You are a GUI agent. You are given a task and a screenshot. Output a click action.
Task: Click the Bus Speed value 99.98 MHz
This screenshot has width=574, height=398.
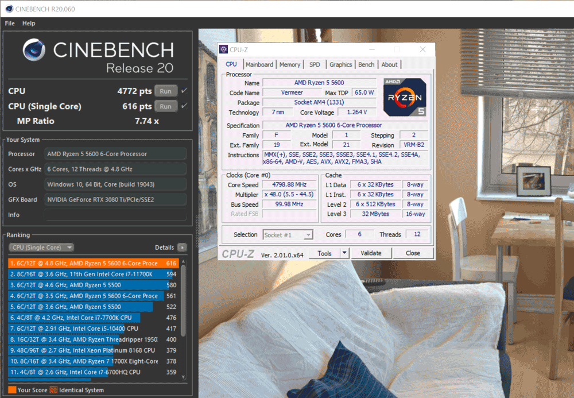(289, 204)
